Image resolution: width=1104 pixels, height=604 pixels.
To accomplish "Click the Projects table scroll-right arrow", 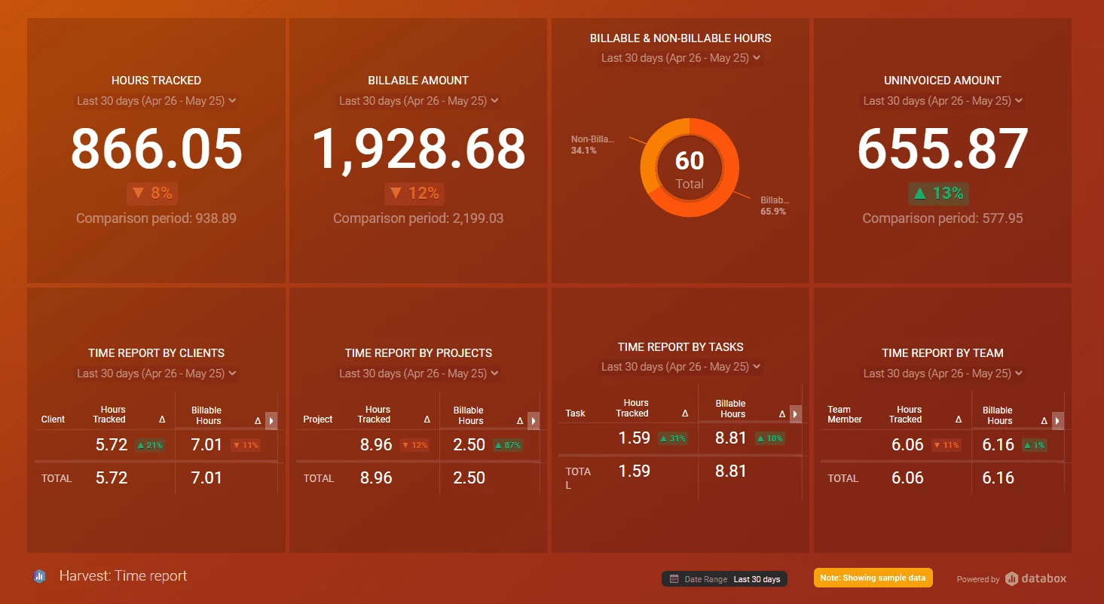I will tap(534, 421).
